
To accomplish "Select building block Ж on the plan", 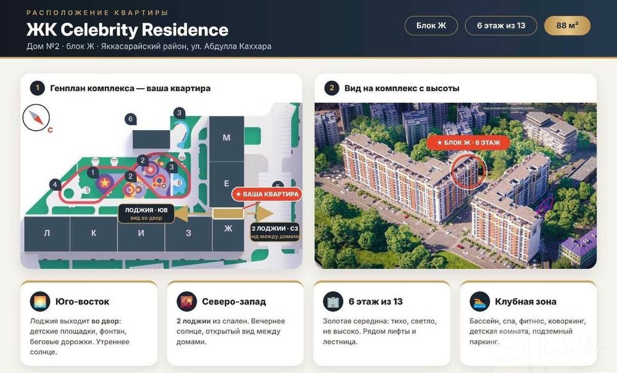I will [228, 234].
